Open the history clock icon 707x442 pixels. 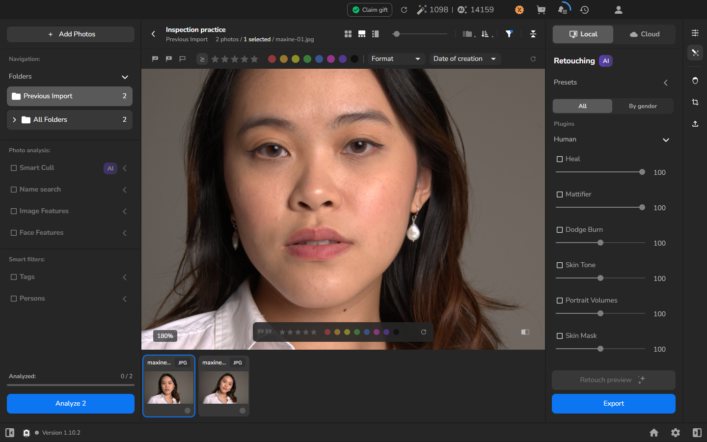pyautogui.click(x=584, y=10)
